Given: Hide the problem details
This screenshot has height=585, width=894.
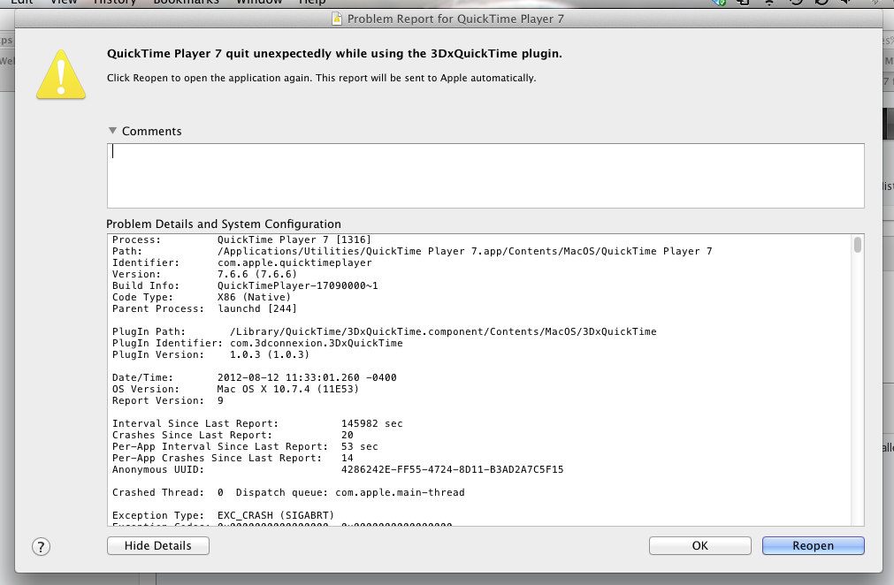Looking at the screenshot, I should 158,546.
